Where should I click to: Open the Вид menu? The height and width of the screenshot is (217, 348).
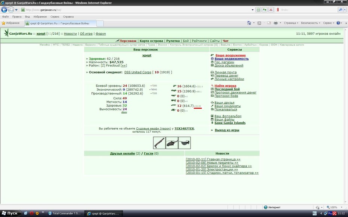27,16
